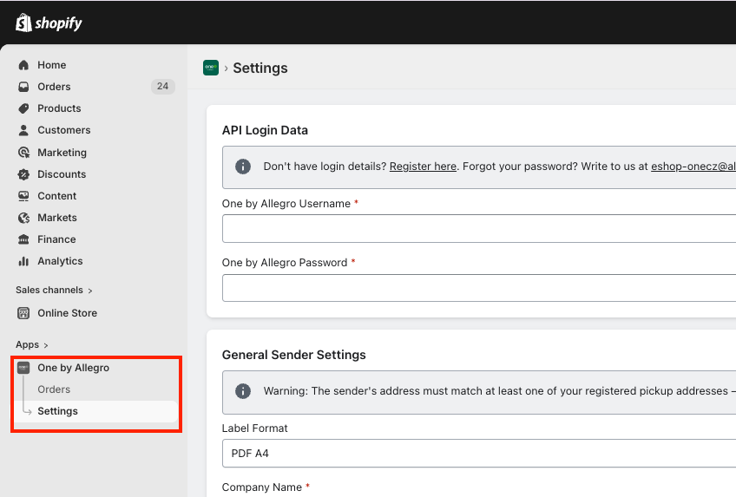Click the One by Allegro app icon in sidebar
Viewport: 736px width, 497px height.
point(23,368)
